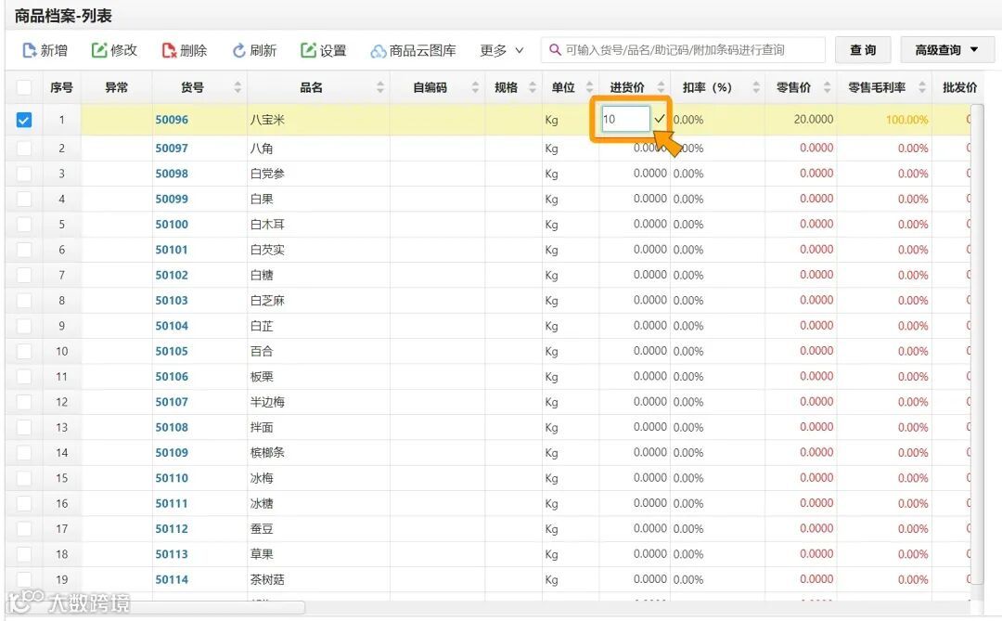This screenshot has width=1002, height=621.
Task: Click the 批发价 column header
Action: point(960,87)
